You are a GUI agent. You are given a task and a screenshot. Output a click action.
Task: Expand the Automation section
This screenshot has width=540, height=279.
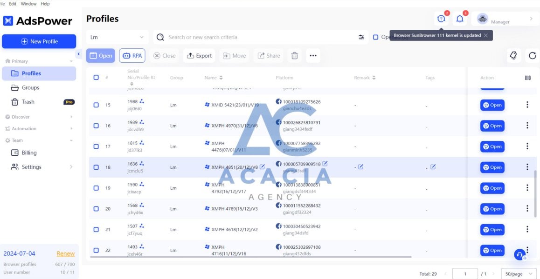click(x=71, y=128)
